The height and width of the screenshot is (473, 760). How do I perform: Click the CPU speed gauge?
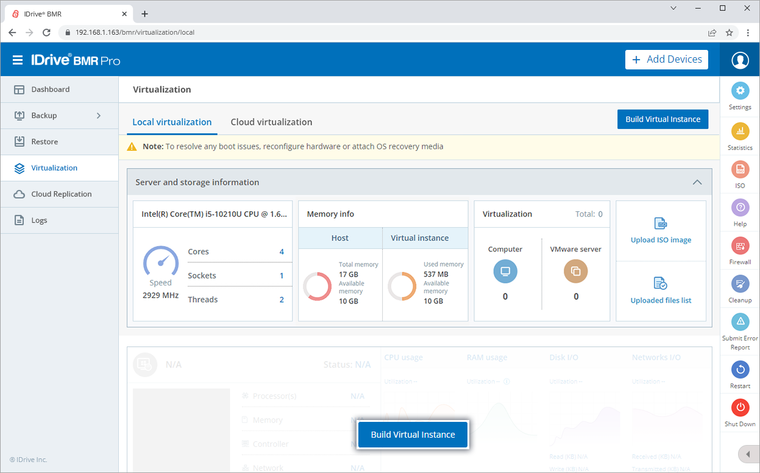pyautogui.click(x=161, y=262)
